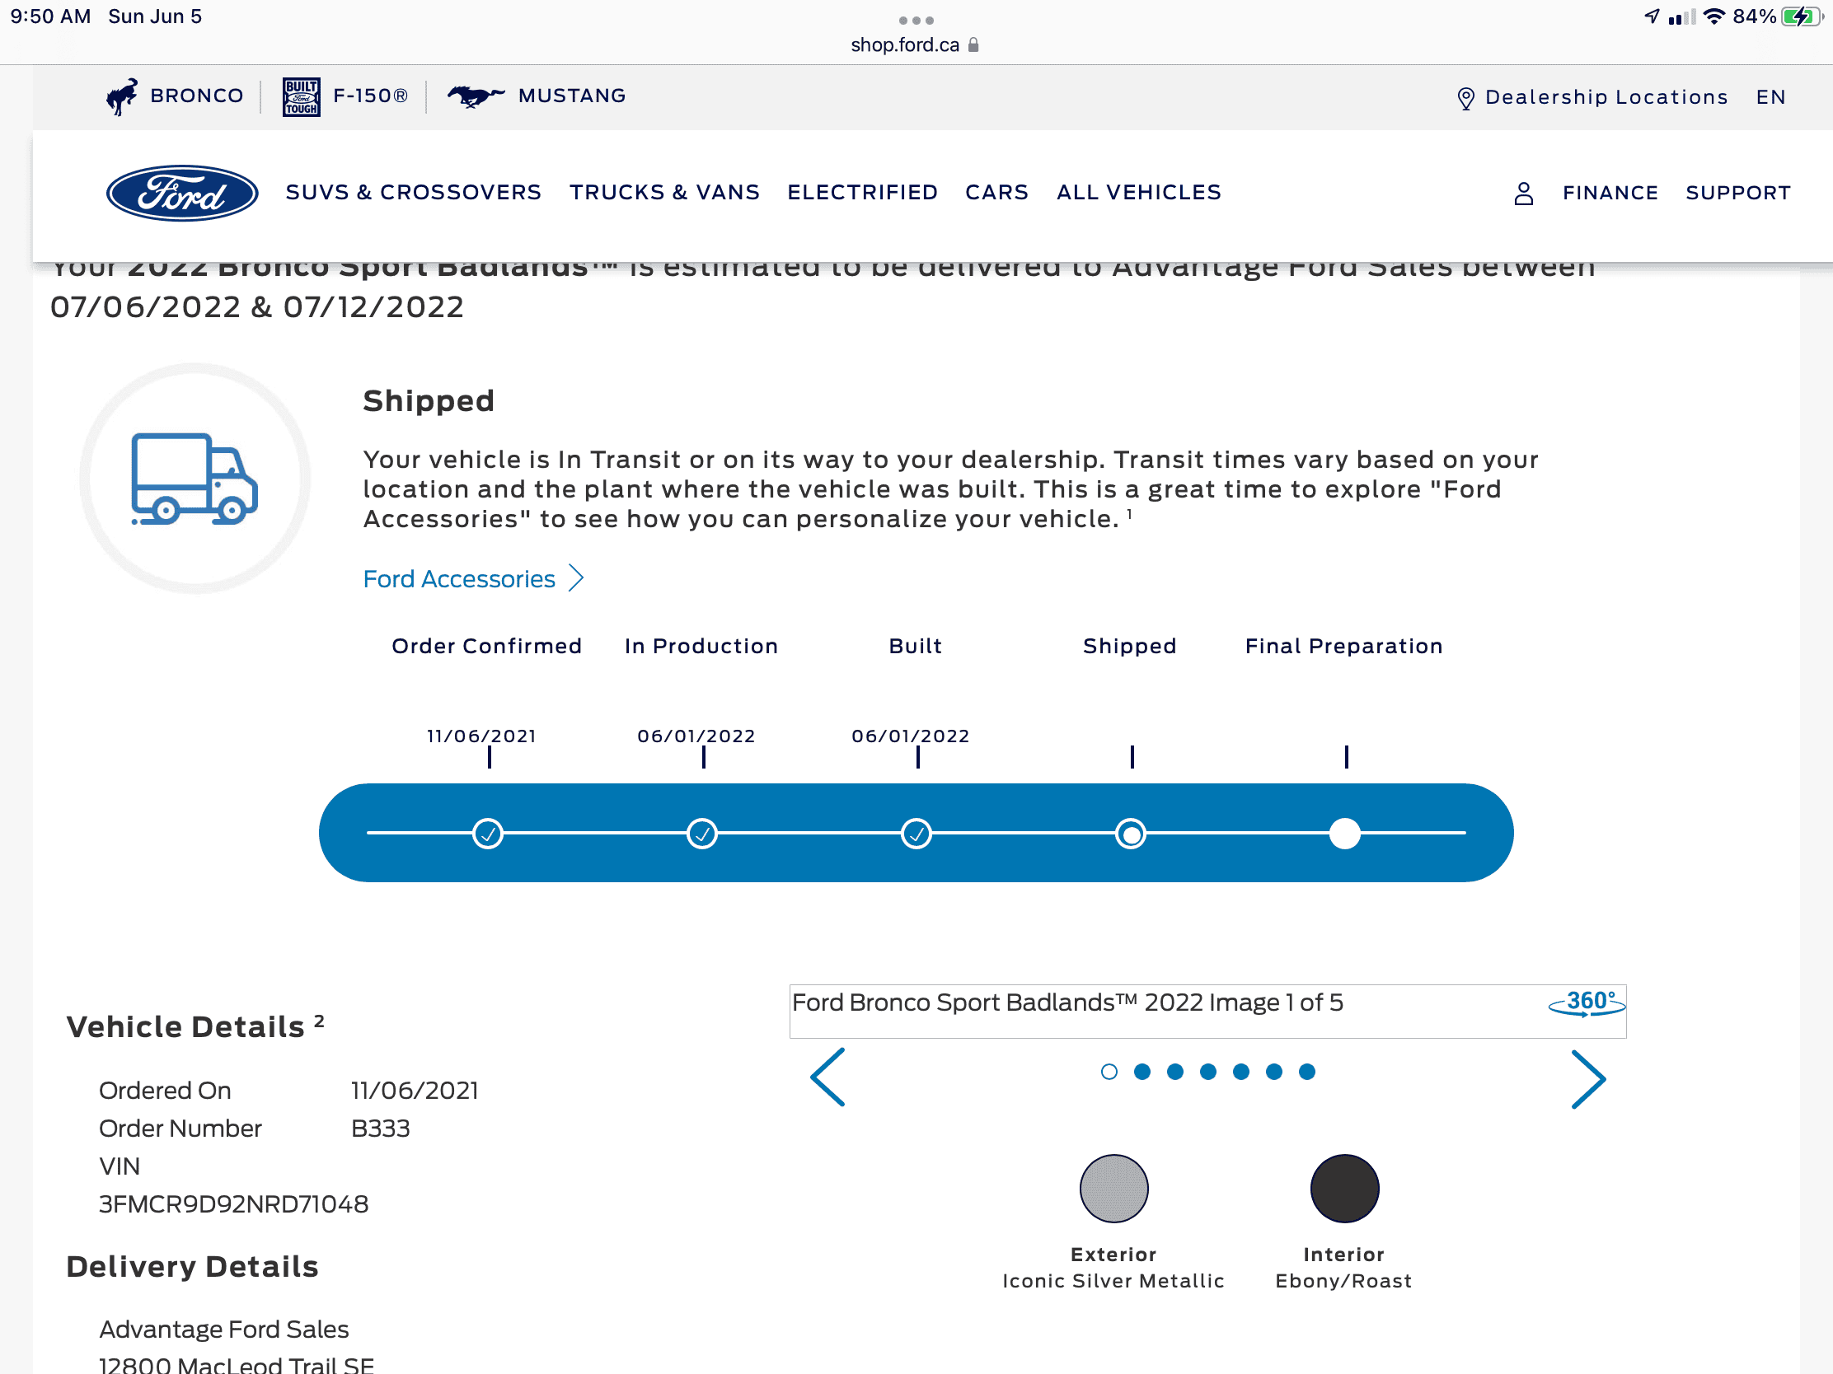Click the Iconic Silver Metallic exterior swatch

click(1113, 1189)
